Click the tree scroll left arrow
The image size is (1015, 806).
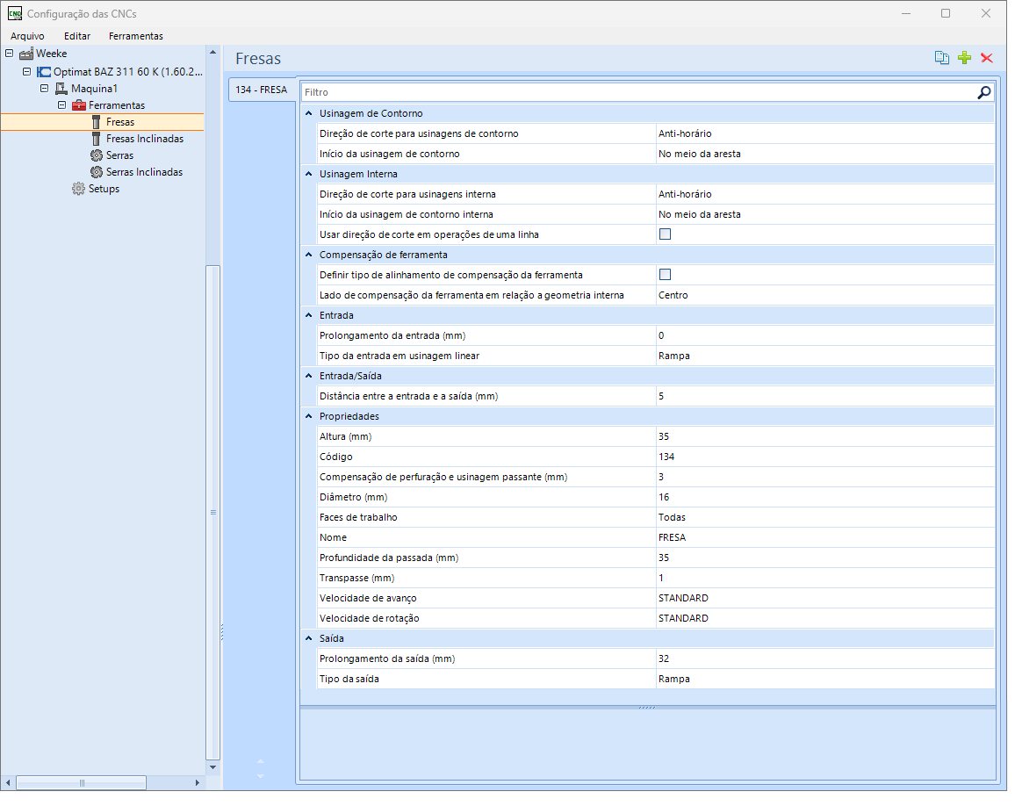click(8, 783)
